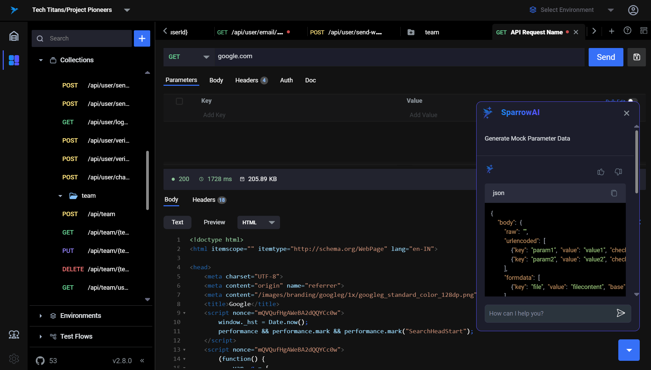Screen dimensions: 651x370
Task: Open the Settings gear icon
Action: (x=14, y=358)
